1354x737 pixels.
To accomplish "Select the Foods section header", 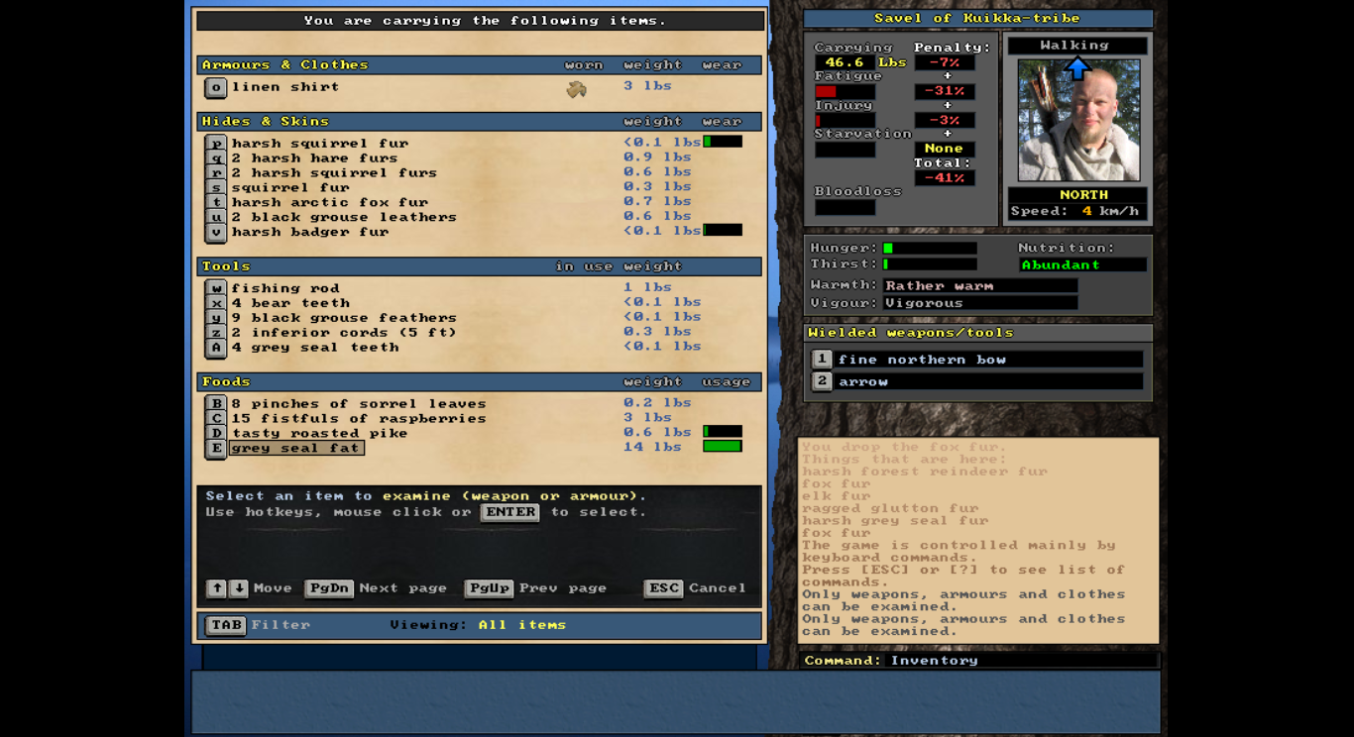I will [x=480, y=381].
